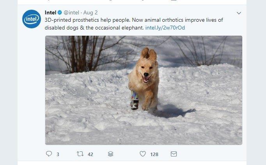The image size is (266, 165).
Task: Click the like count of 128
Action: 154,155
